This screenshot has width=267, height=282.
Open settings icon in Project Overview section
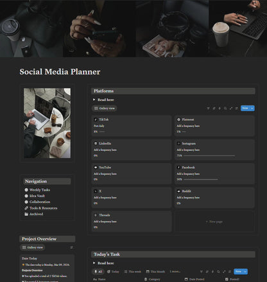click(71, 247)
